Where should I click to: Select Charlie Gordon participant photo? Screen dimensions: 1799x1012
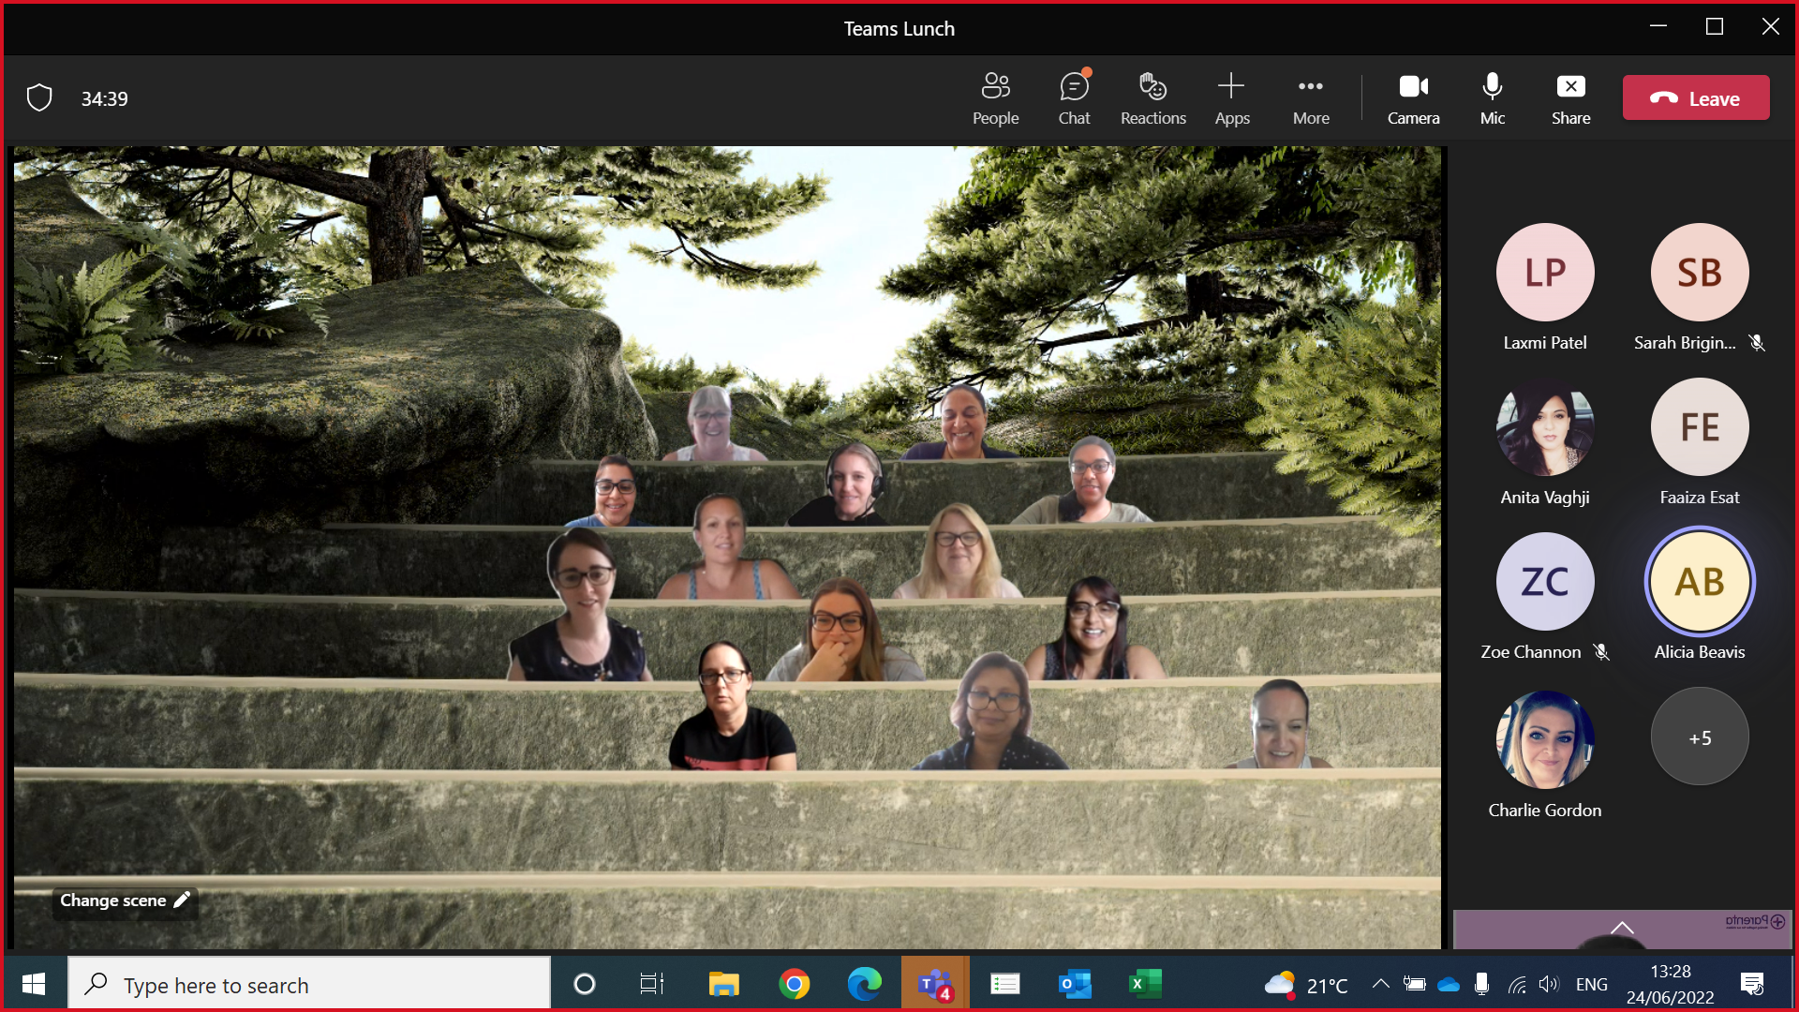[1544, 739]
